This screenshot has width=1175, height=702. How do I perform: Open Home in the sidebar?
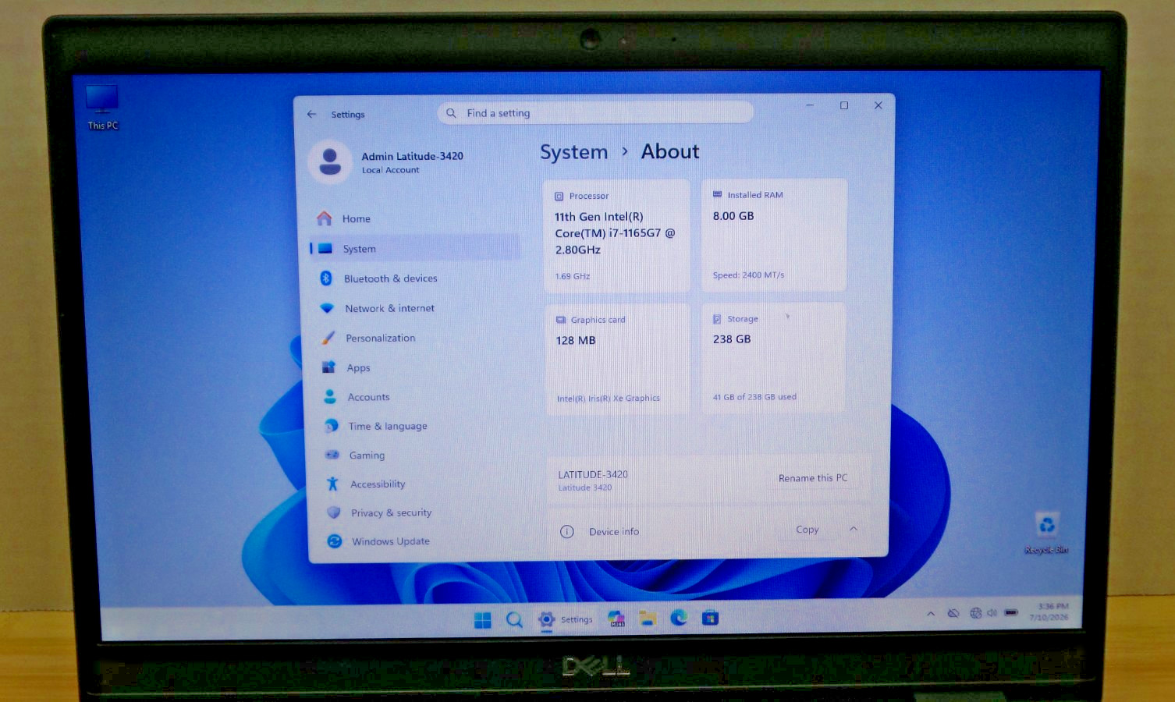tap(414, 218)
